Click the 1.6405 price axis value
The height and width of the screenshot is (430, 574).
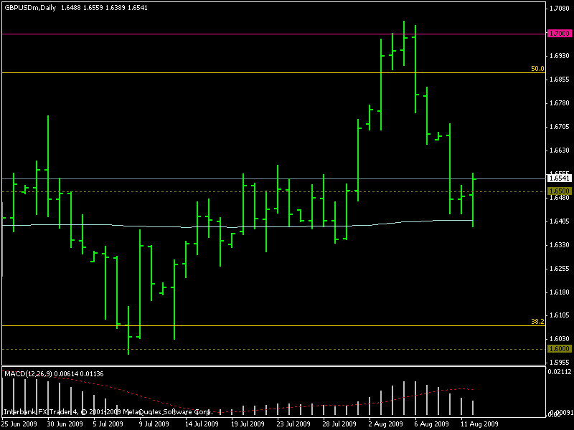[x=560, y=221]
